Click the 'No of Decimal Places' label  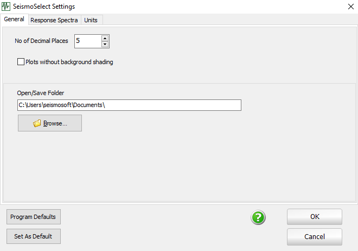[41, 41]
